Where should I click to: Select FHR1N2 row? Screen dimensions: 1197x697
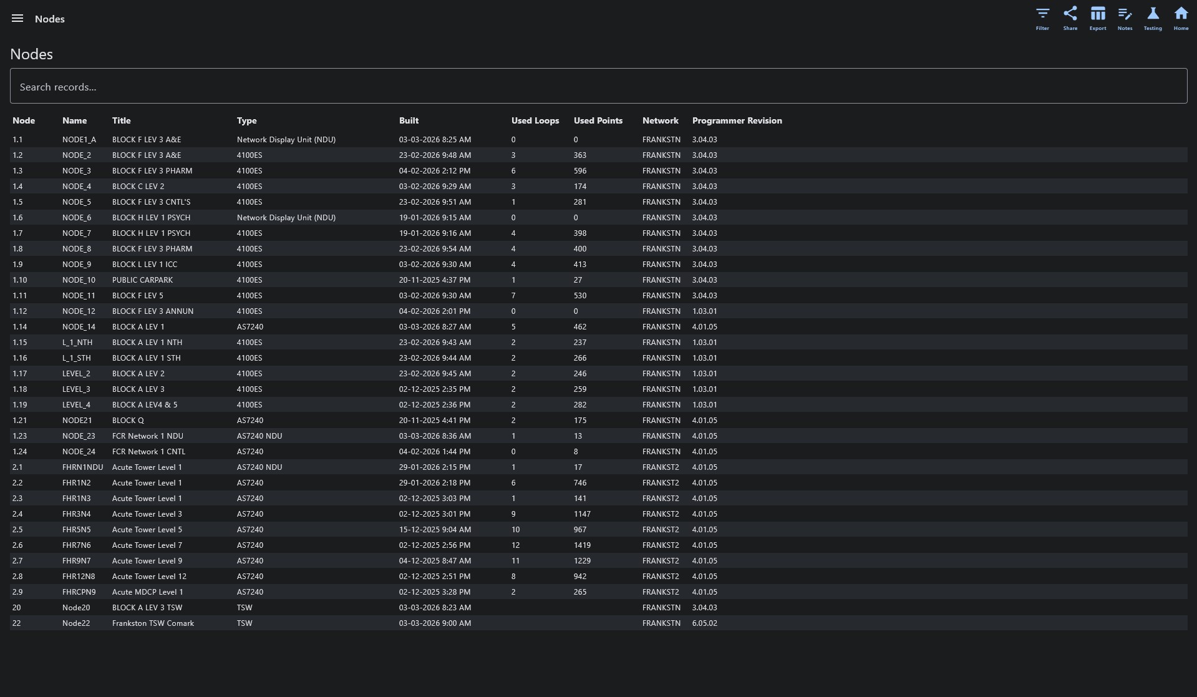coord(598,483)
